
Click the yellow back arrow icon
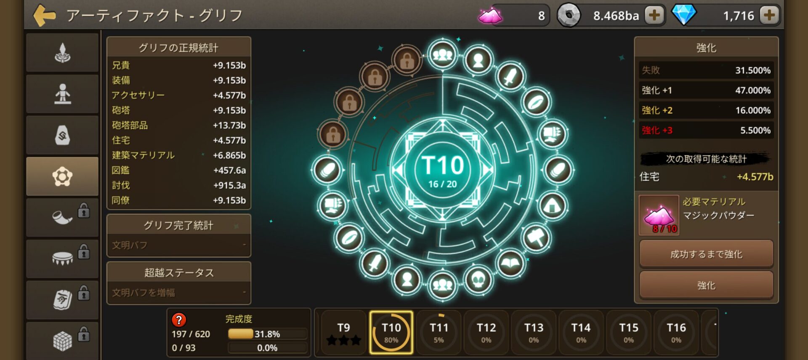coord(44,16)
